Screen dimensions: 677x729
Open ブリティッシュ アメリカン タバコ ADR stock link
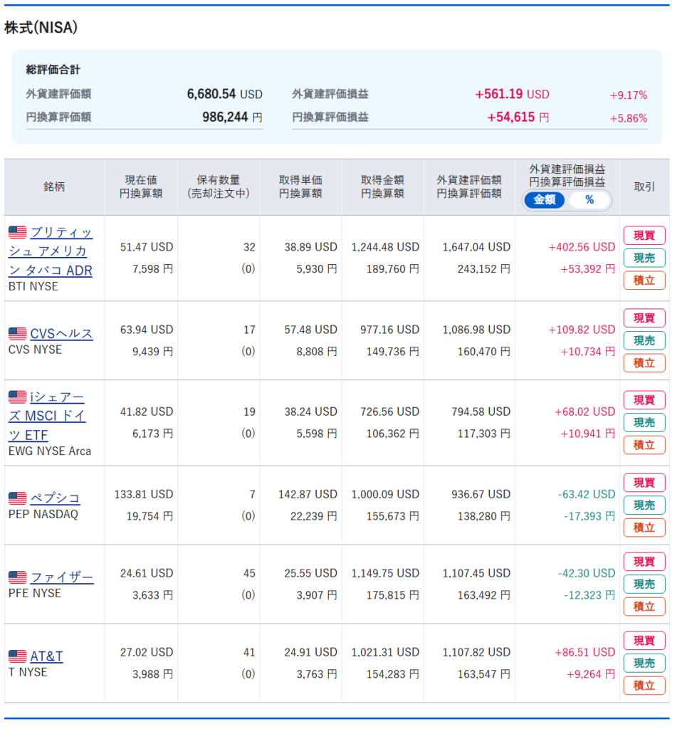(51, 251)
